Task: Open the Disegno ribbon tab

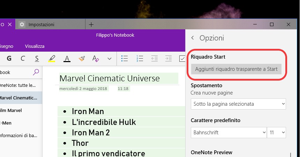Action: pos(7,46)
